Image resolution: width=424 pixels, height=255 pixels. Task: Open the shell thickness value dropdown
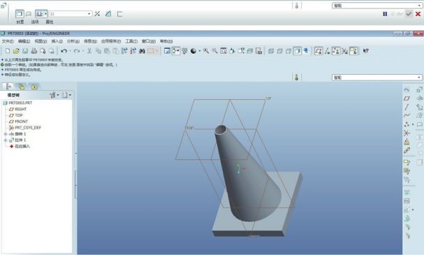[x=89, y=14]
